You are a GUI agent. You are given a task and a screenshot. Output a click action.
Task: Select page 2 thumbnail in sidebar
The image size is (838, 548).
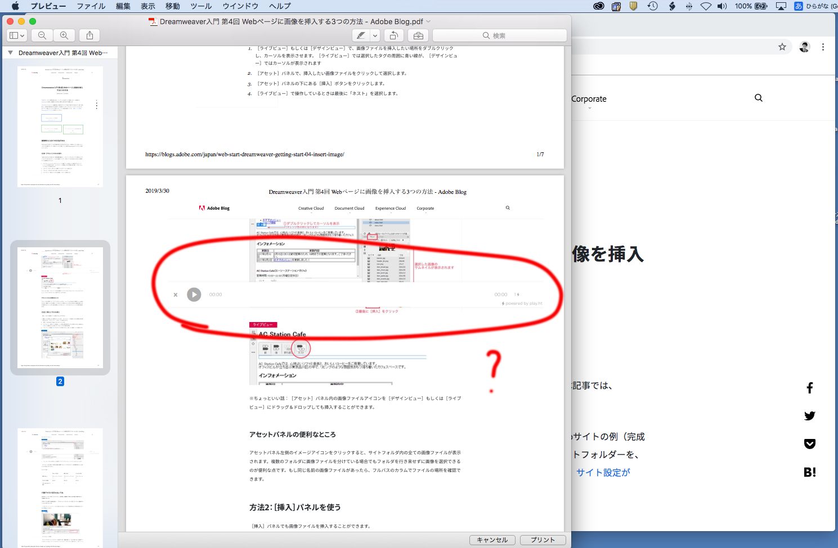(60, 307)
